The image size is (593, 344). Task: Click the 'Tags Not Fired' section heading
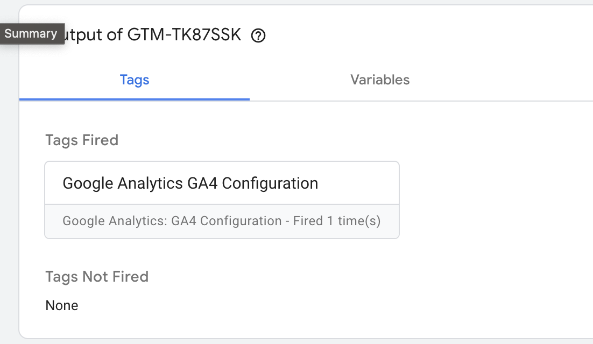coord(97,277)
